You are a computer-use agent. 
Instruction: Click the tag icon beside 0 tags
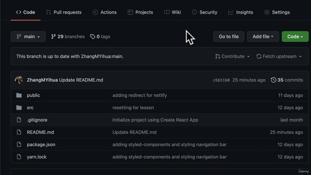click(93, 36)
